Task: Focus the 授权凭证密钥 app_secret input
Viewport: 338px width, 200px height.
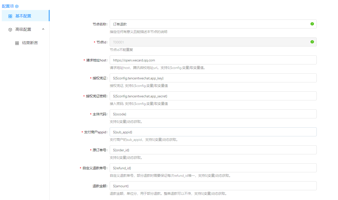Action: point(213,96)
